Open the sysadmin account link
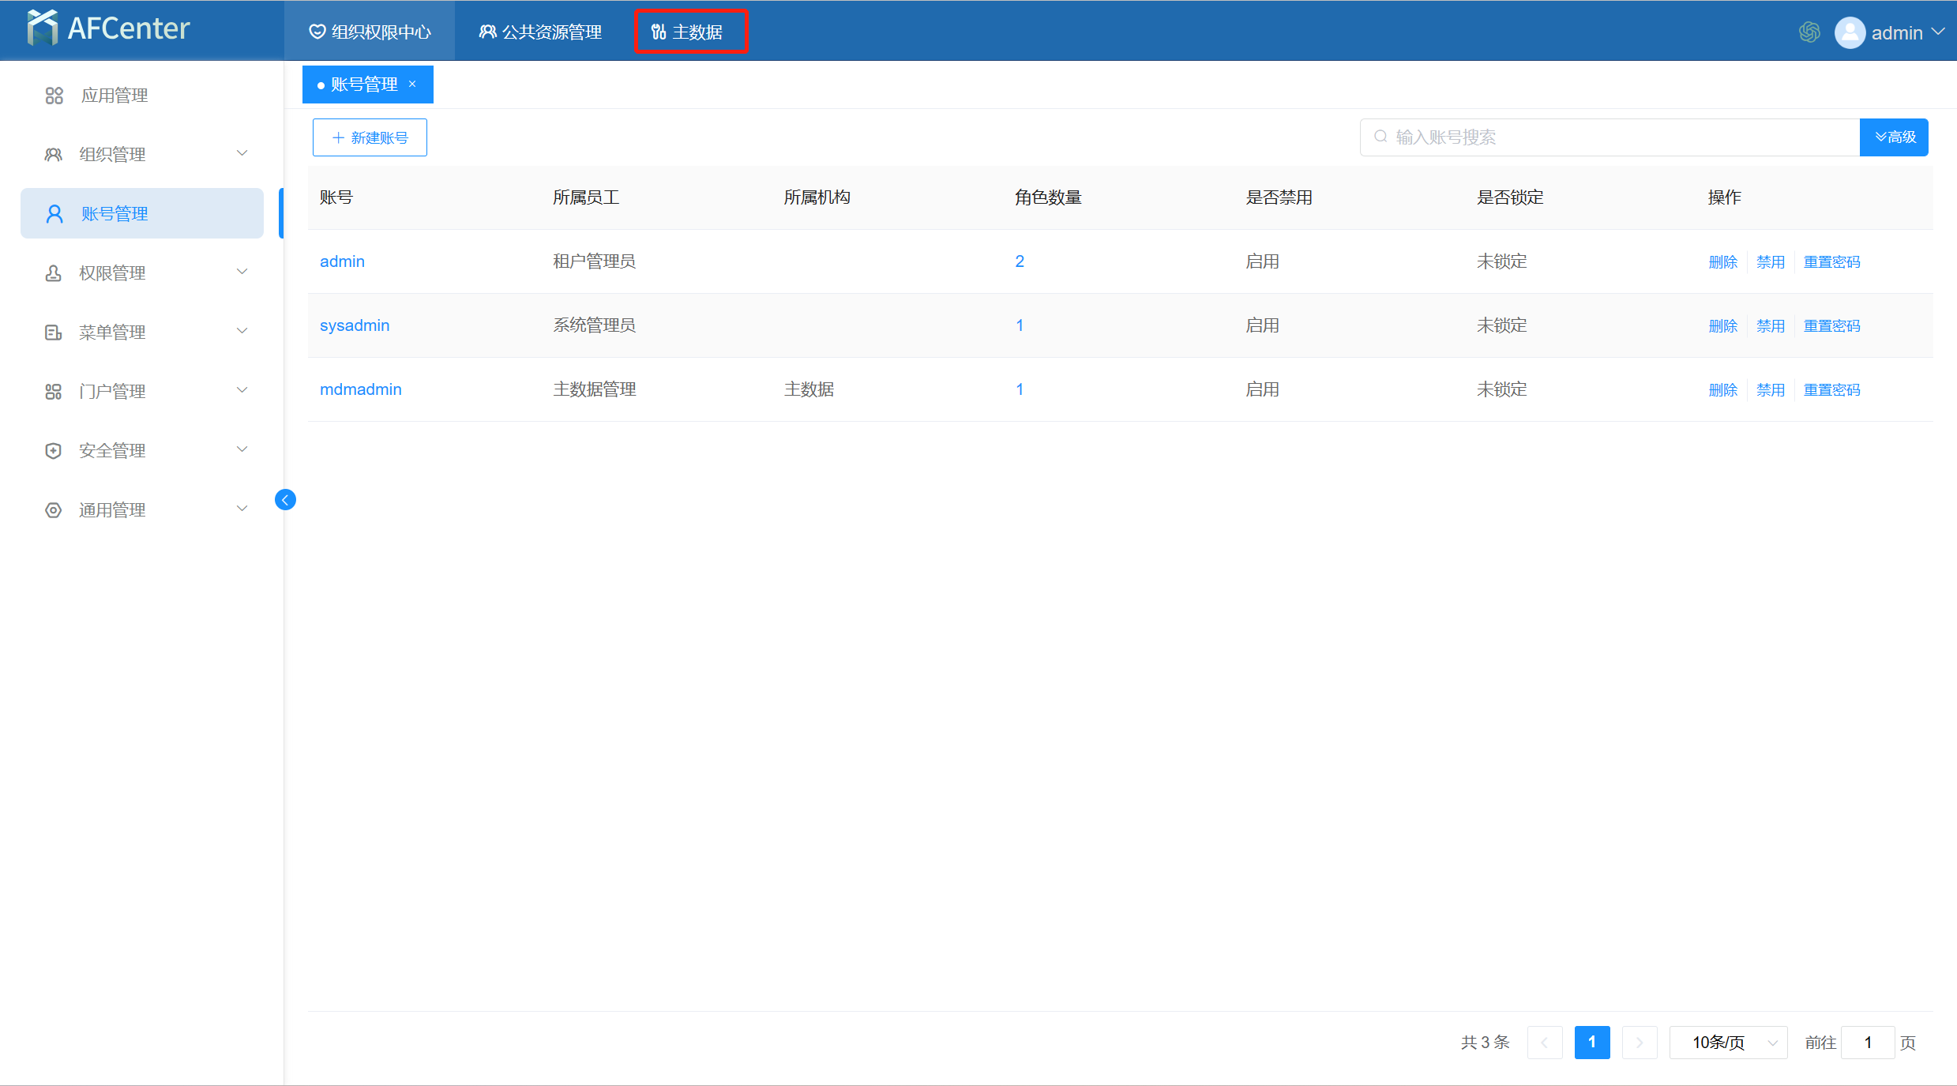The width and height of the screenshot is (1957, 1086). tap(355, 325)
